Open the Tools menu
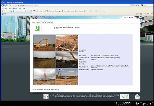The height and width of the screenshot is (106, 154). click(x=20, y=8)
